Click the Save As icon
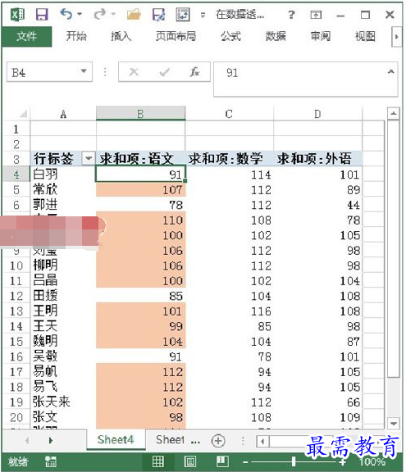Image resolution: width=406 pixels, height=472 pixels. 158,14
